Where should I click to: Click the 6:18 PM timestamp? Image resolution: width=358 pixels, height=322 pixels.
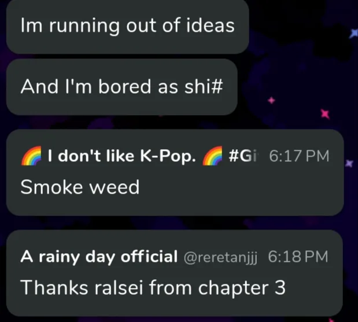(x=298, y=257)
